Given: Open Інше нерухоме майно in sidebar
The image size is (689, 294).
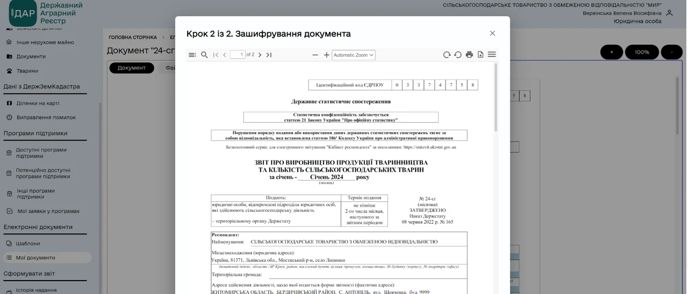Looking at the screenshot, I should click(45, 42).
